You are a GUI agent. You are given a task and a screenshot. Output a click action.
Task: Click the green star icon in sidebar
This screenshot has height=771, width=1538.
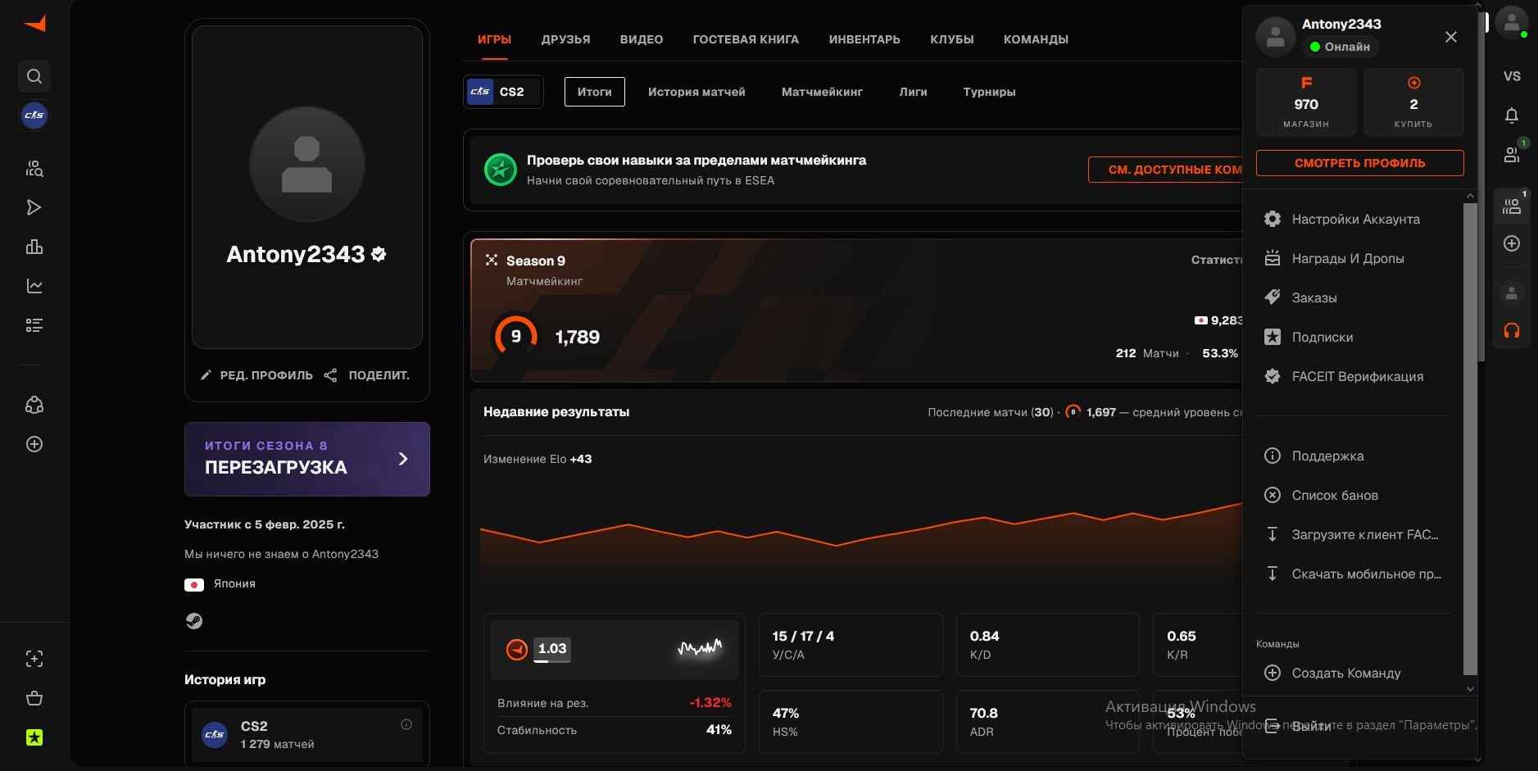click(x=34, y=737)
